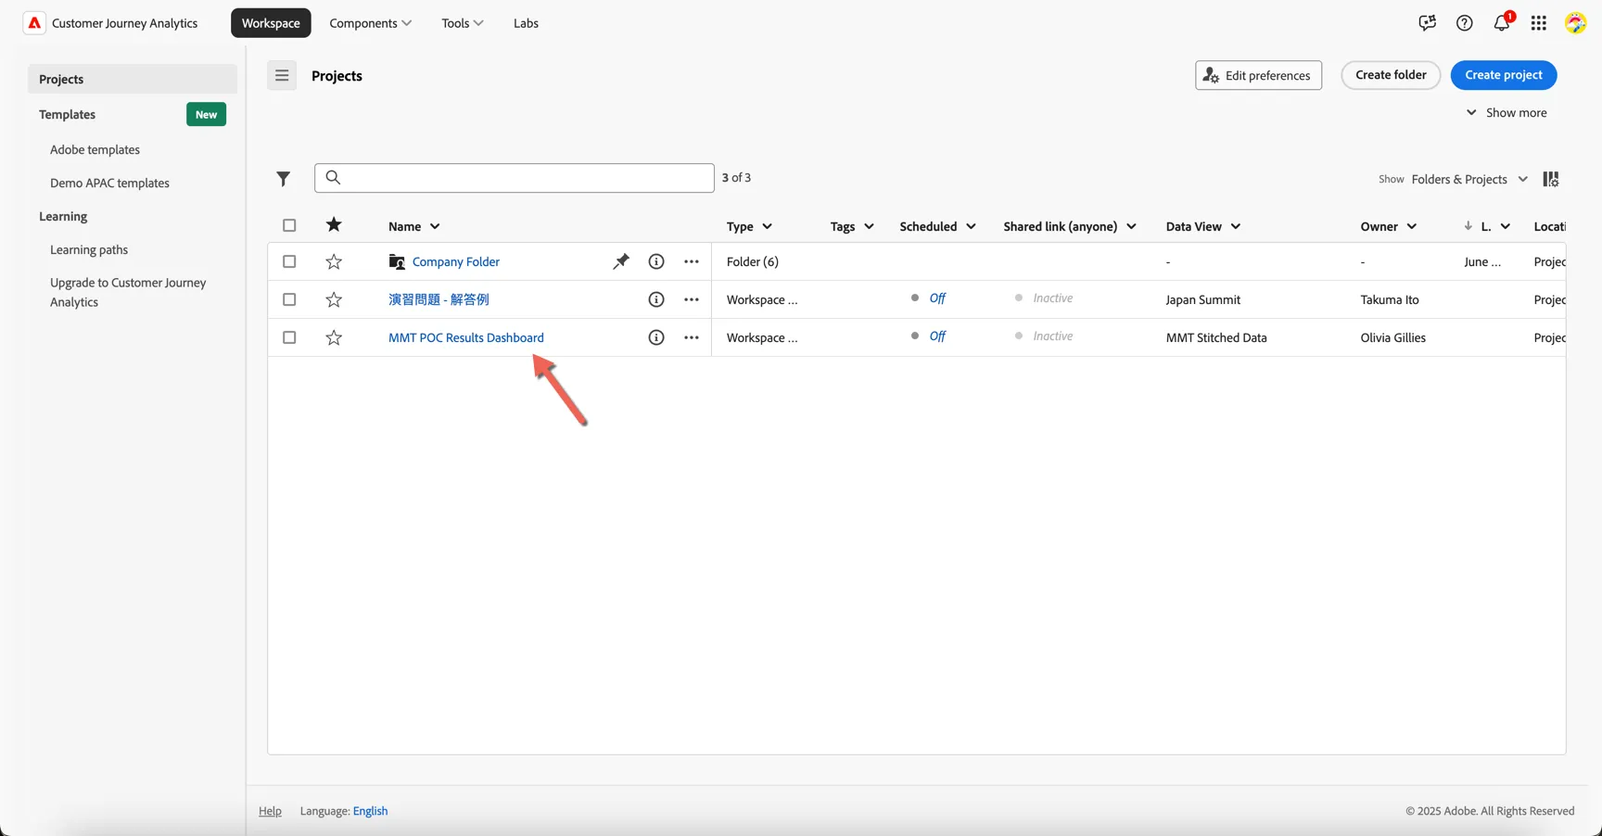
Task: Click the Adobe logo icon
Action: (x=34, y=23)
